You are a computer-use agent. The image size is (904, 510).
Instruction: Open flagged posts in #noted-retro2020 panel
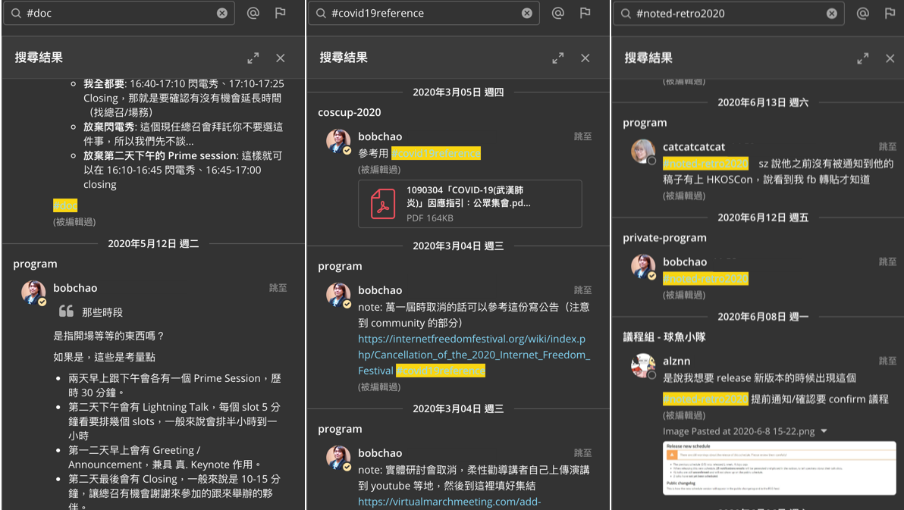pos(890,13)
